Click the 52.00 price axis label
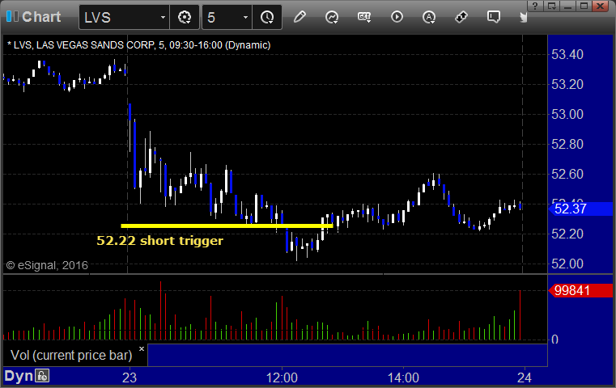Viewport: 616px width, 388px height. tap(567, 264)
